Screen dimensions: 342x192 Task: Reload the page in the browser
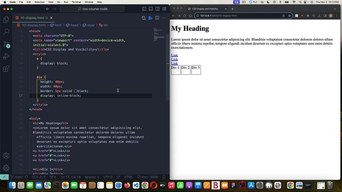[x=184, y=15]
